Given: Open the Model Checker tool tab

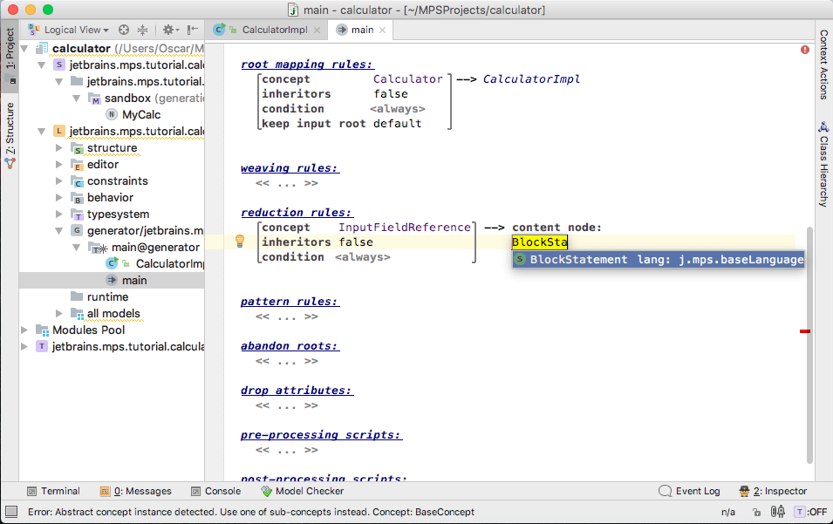Looking at the screenshot, I should coord(302,491).
